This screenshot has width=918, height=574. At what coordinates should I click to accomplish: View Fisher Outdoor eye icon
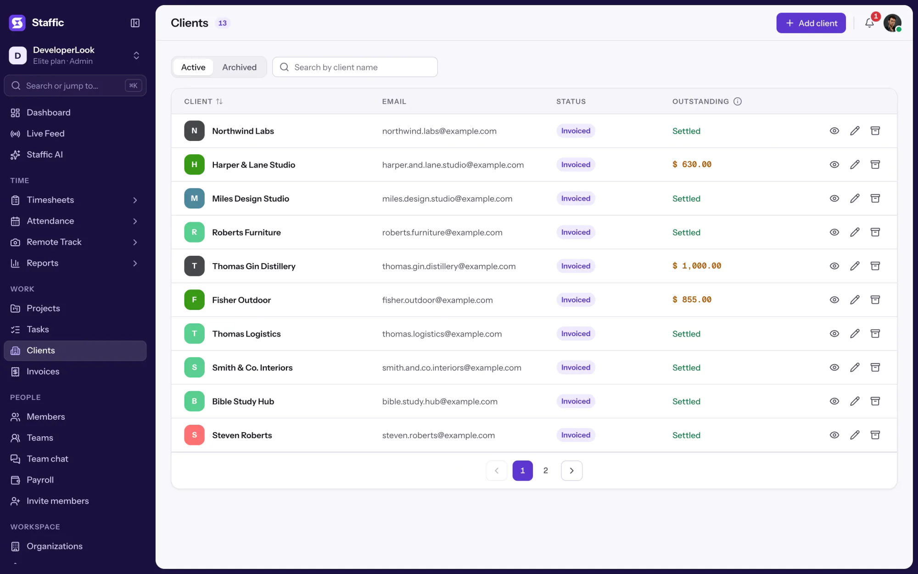[834, 300]
